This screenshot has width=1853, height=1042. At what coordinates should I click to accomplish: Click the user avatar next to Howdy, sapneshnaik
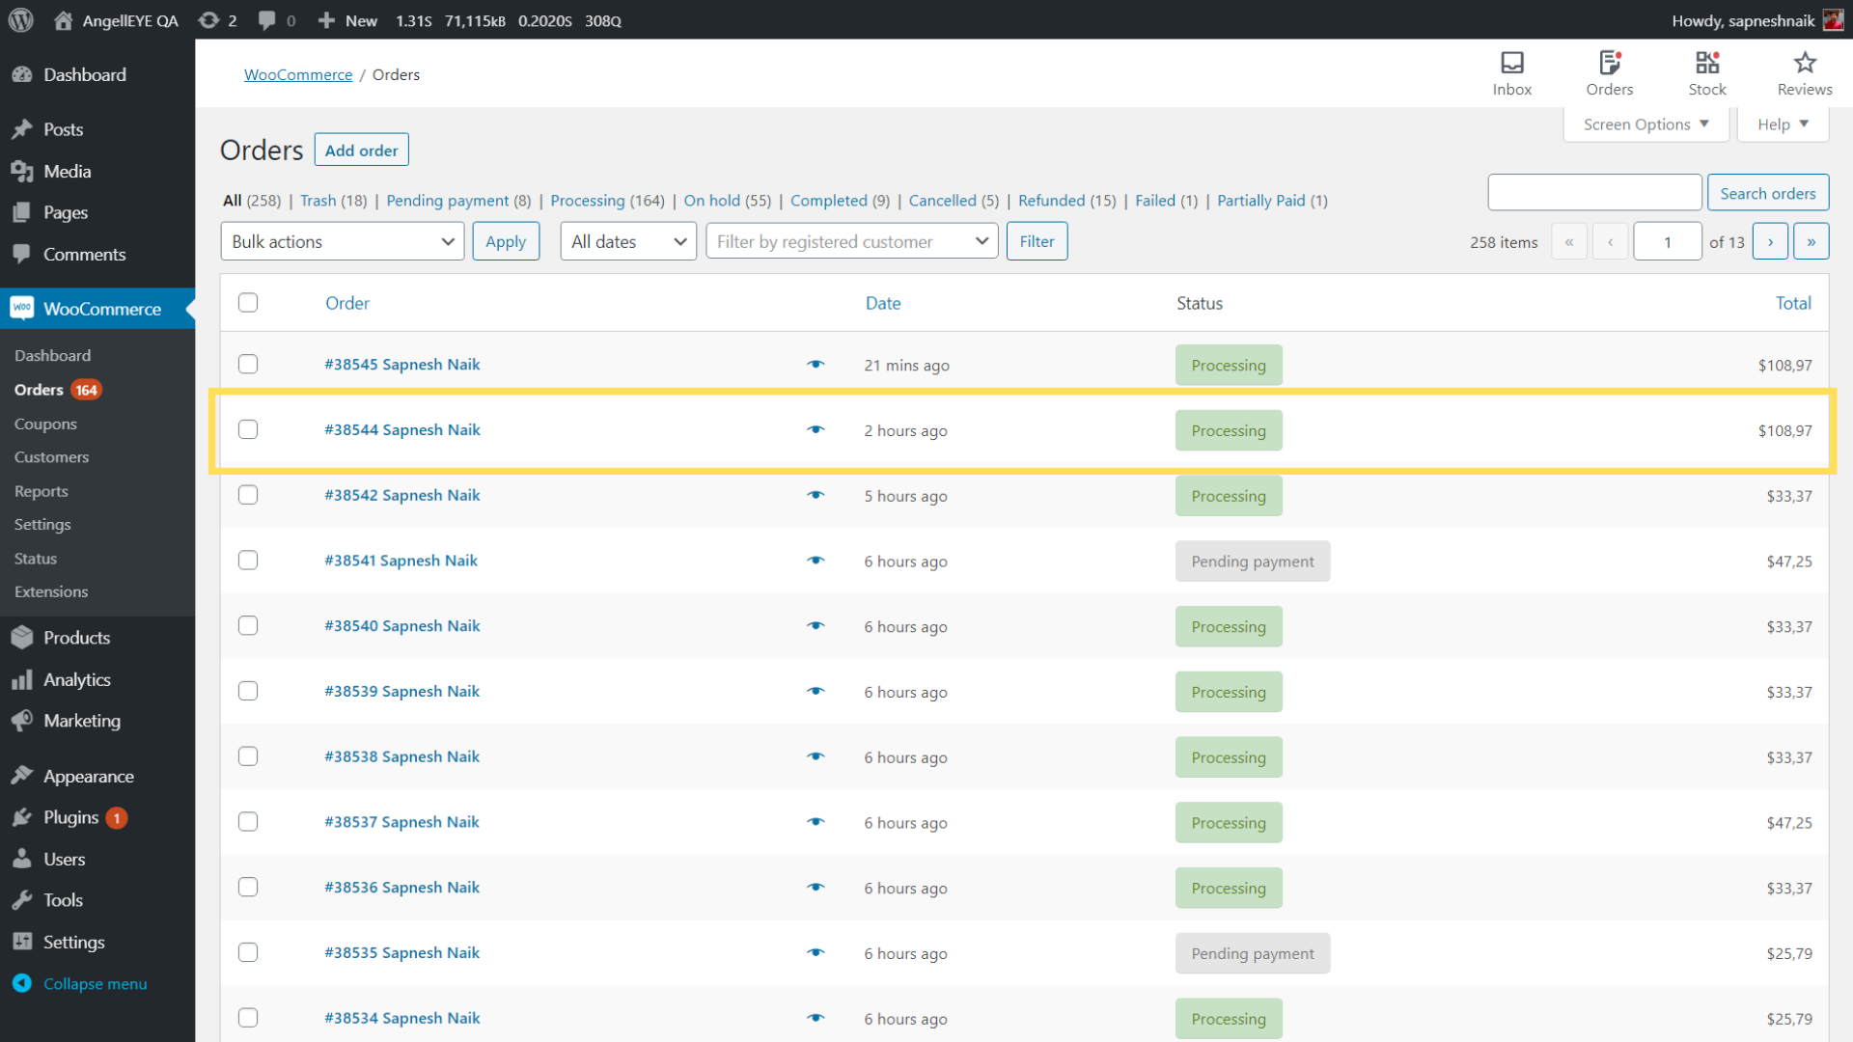1833,20
